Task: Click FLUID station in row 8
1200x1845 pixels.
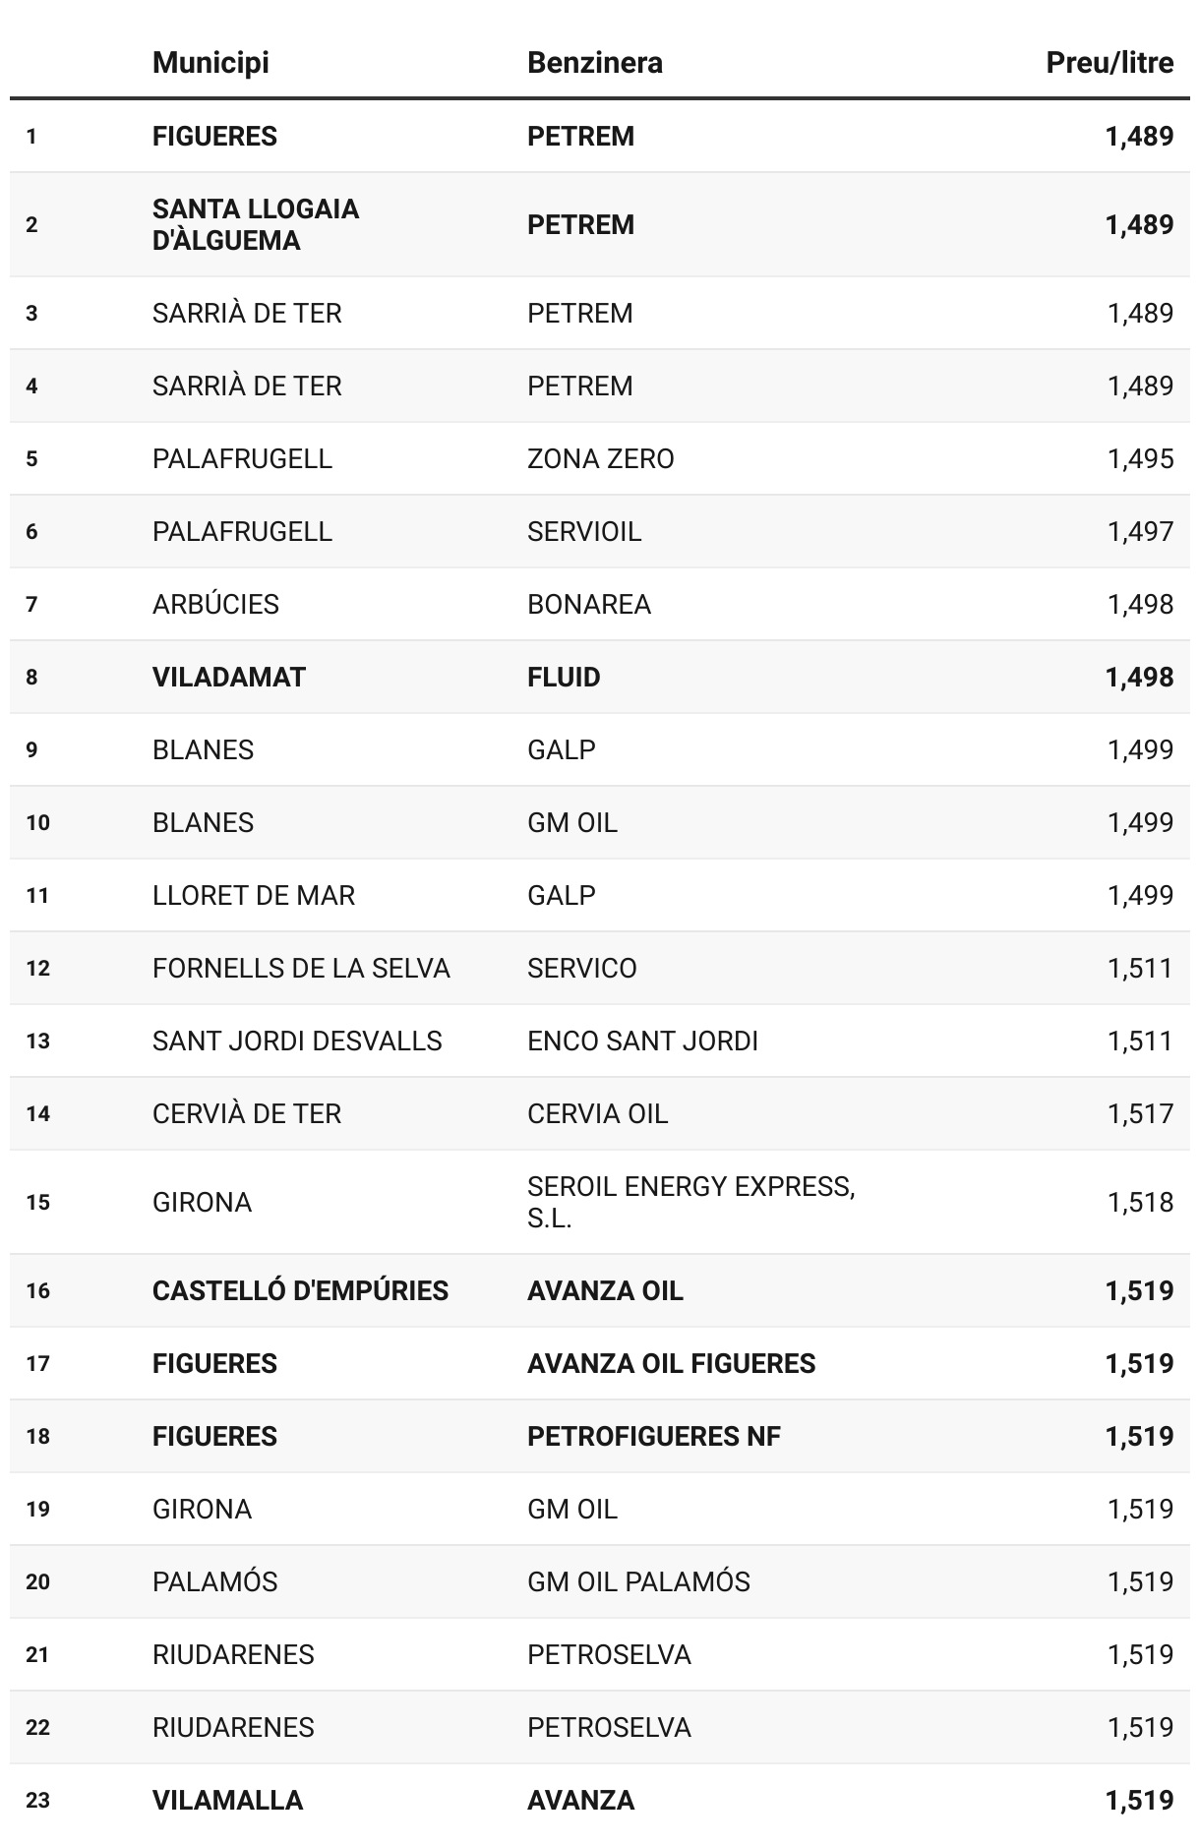Action: pyautogui.click(x=563, y=677)
